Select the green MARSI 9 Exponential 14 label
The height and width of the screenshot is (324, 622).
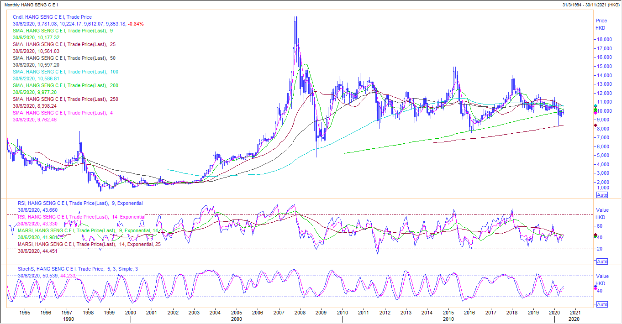coord(88,231)
